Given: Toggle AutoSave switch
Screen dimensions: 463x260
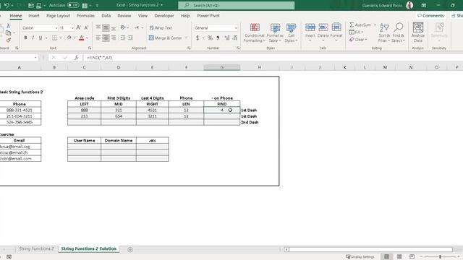Looking at the screenshot, I should point(73,5).
